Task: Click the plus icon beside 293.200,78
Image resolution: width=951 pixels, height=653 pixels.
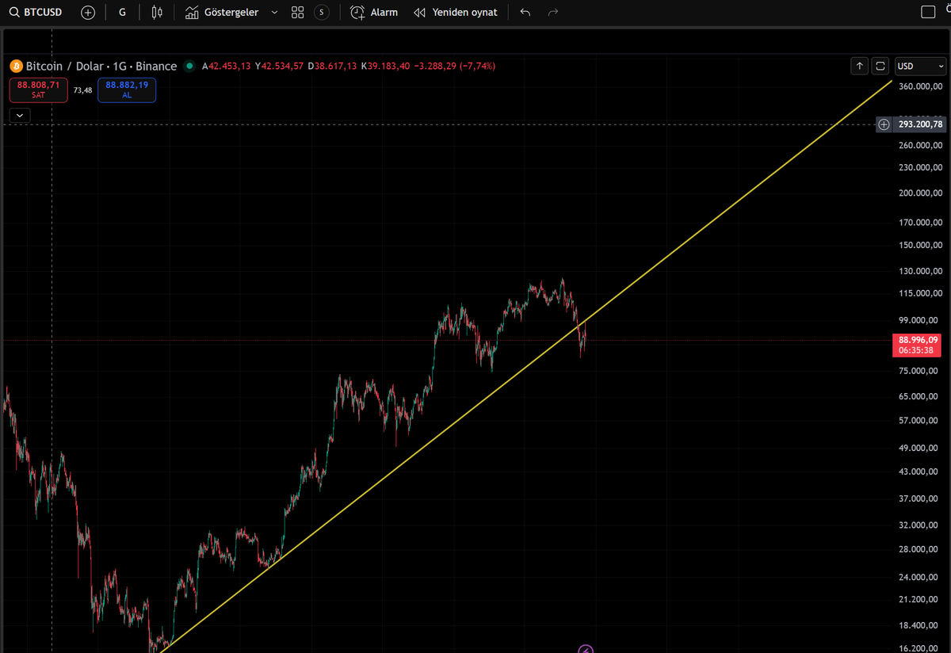Action: tap(884, 124)
